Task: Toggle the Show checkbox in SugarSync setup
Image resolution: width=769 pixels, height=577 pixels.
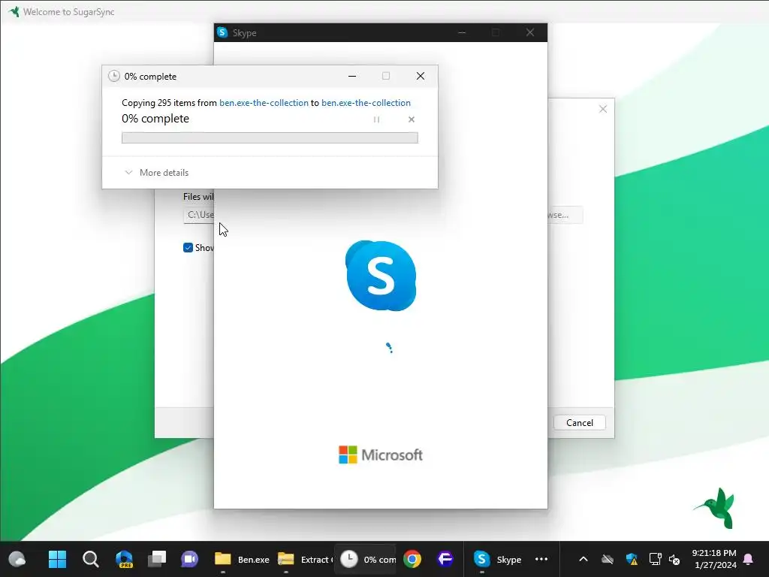Action: point(188,248)
